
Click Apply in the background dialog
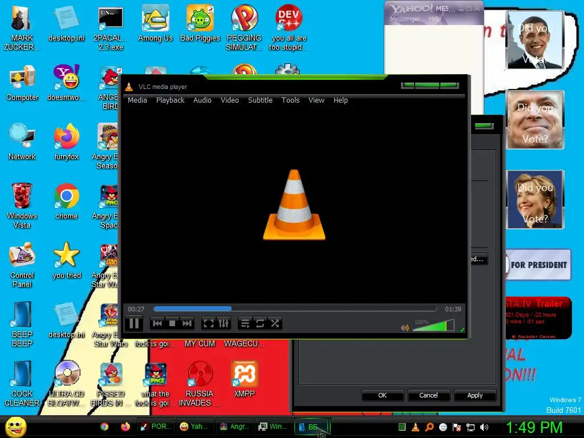[475, 395]
